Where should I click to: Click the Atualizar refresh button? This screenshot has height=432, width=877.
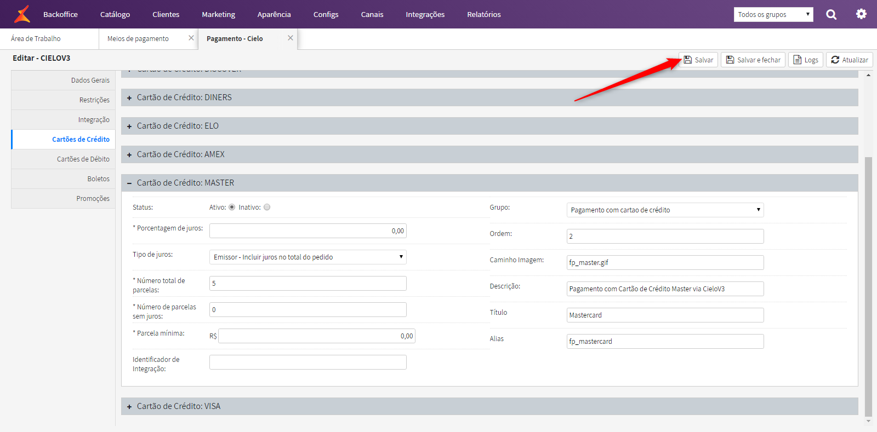850,60
